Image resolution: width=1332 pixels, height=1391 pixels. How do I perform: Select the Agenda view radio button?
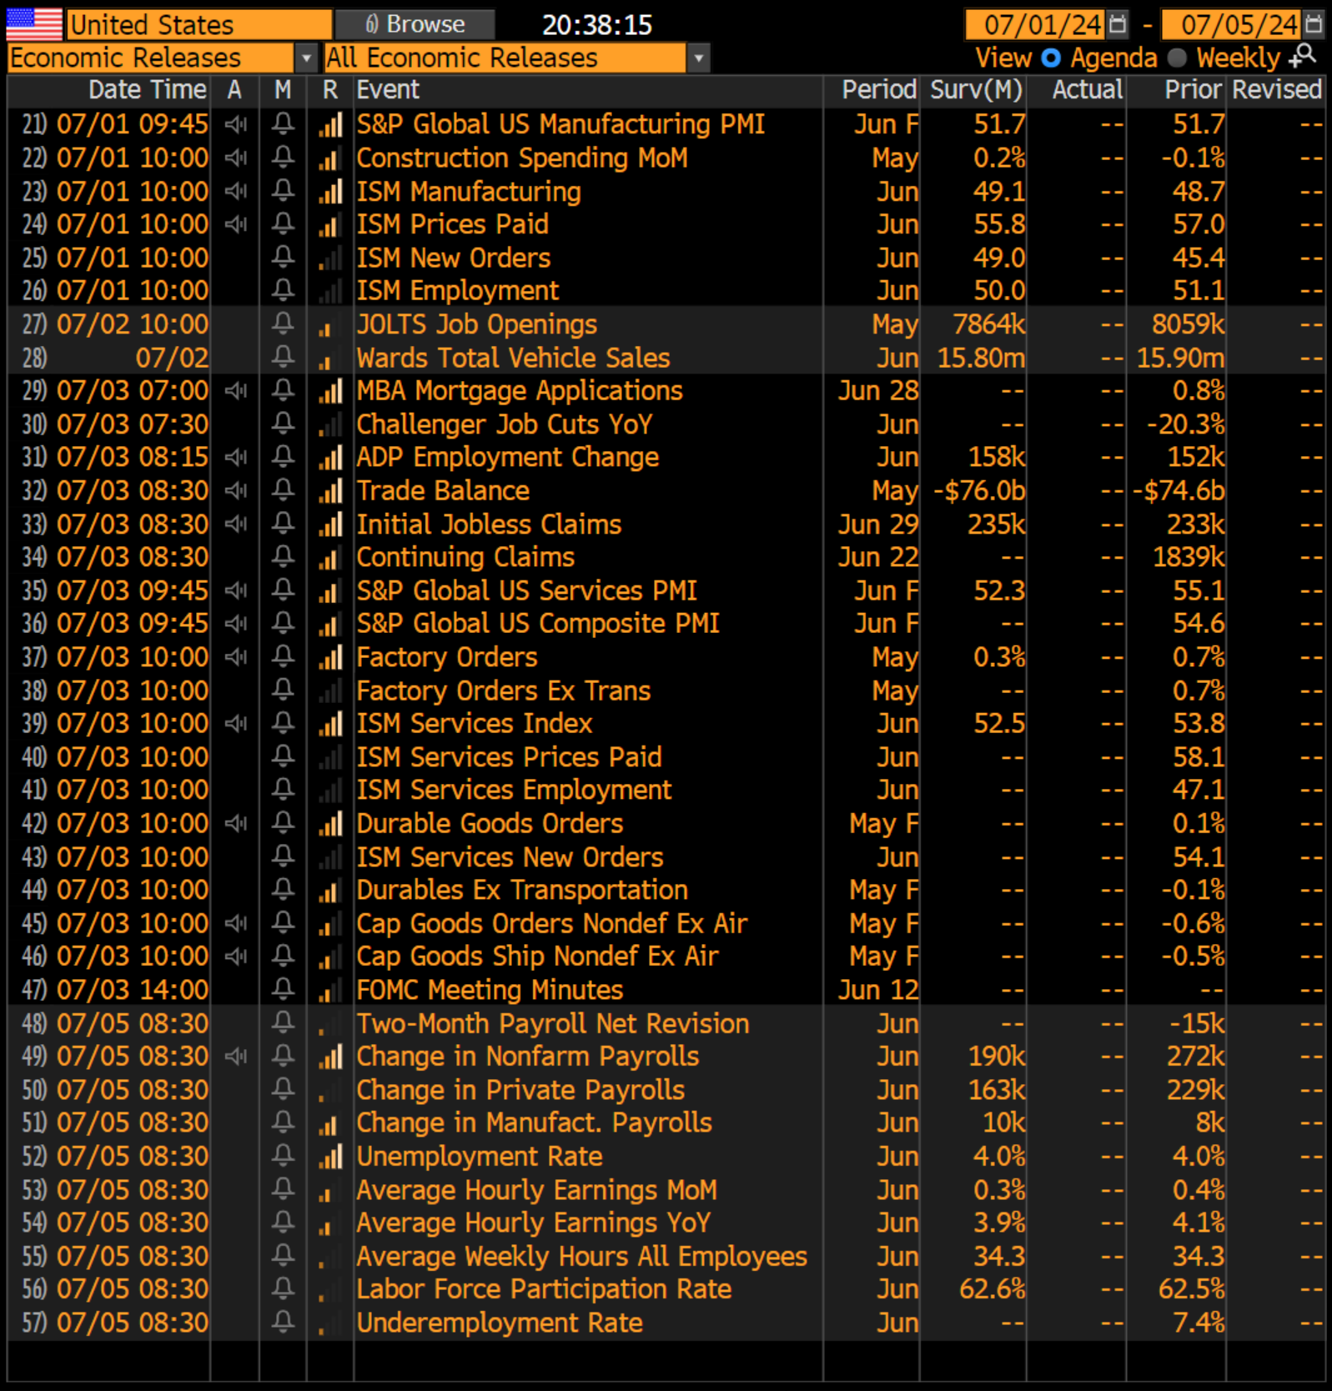(1051, 58)
